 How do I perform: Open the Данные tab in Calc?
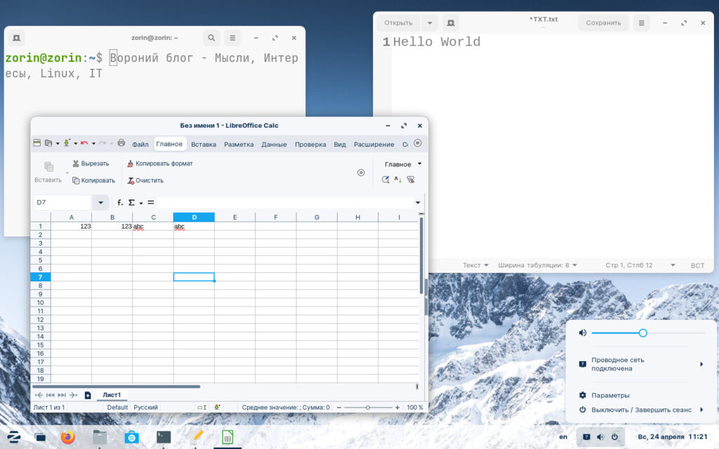point(274,145)
